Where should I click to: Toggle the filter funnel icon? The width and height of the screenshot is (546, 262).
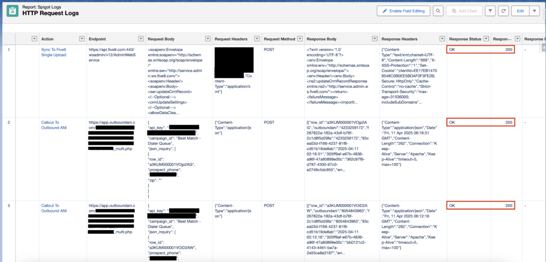[490, 11]
